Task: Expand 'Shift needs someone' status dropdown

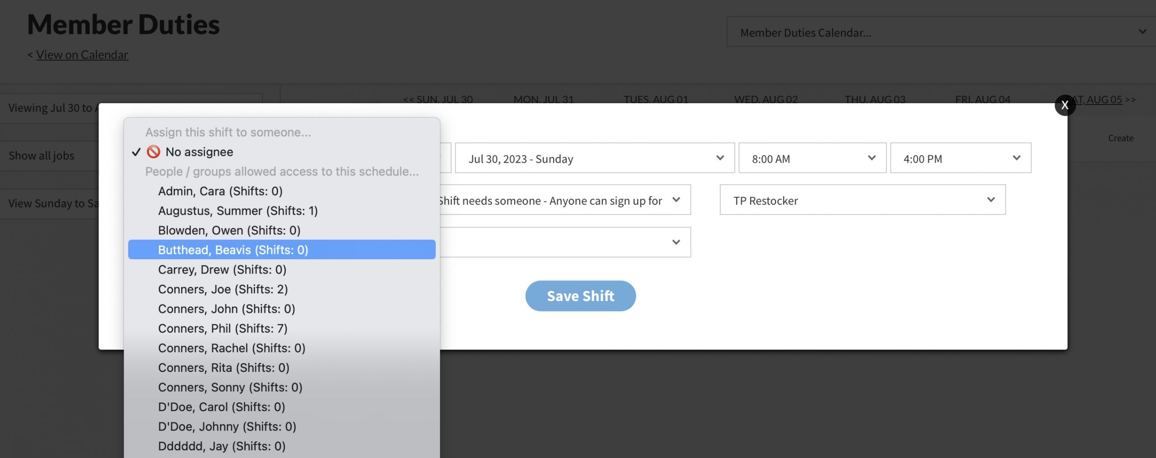Action: coord(564,200)
